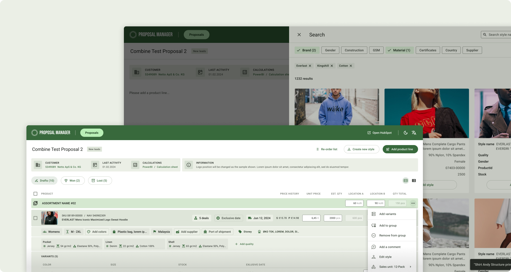Open the PowerBI link in front window
The height and width of the screenshot is (272, 511).
point(148,167)
